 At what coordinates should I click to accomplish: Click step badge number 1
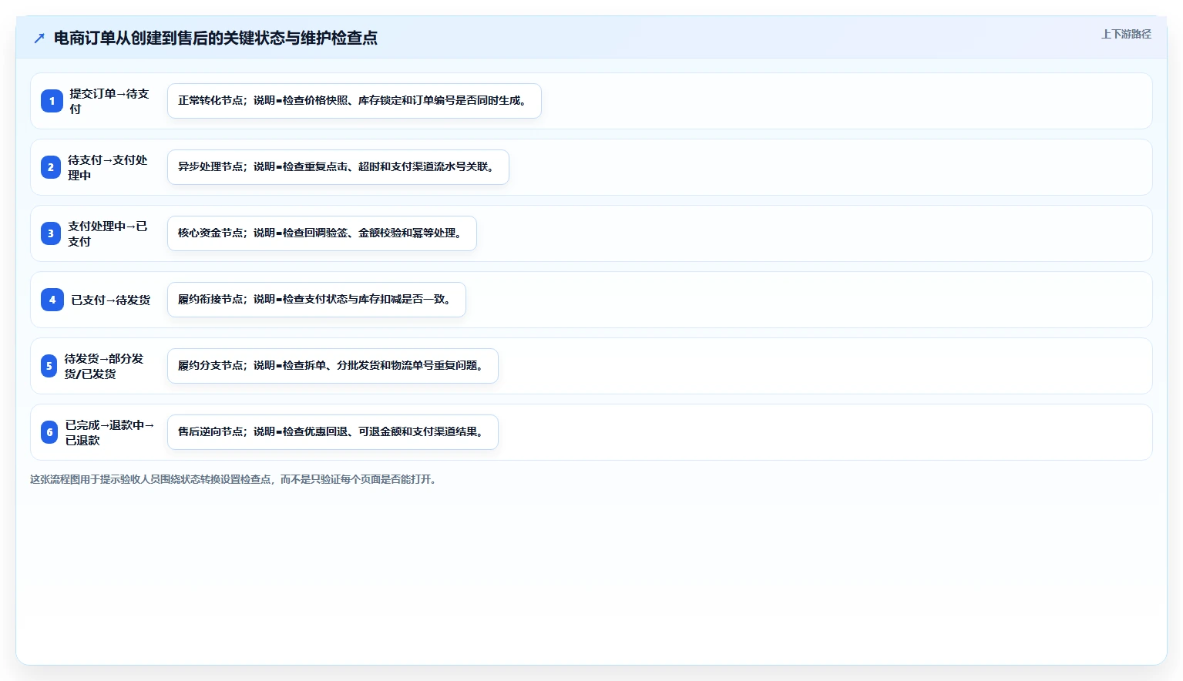[52, 101]
